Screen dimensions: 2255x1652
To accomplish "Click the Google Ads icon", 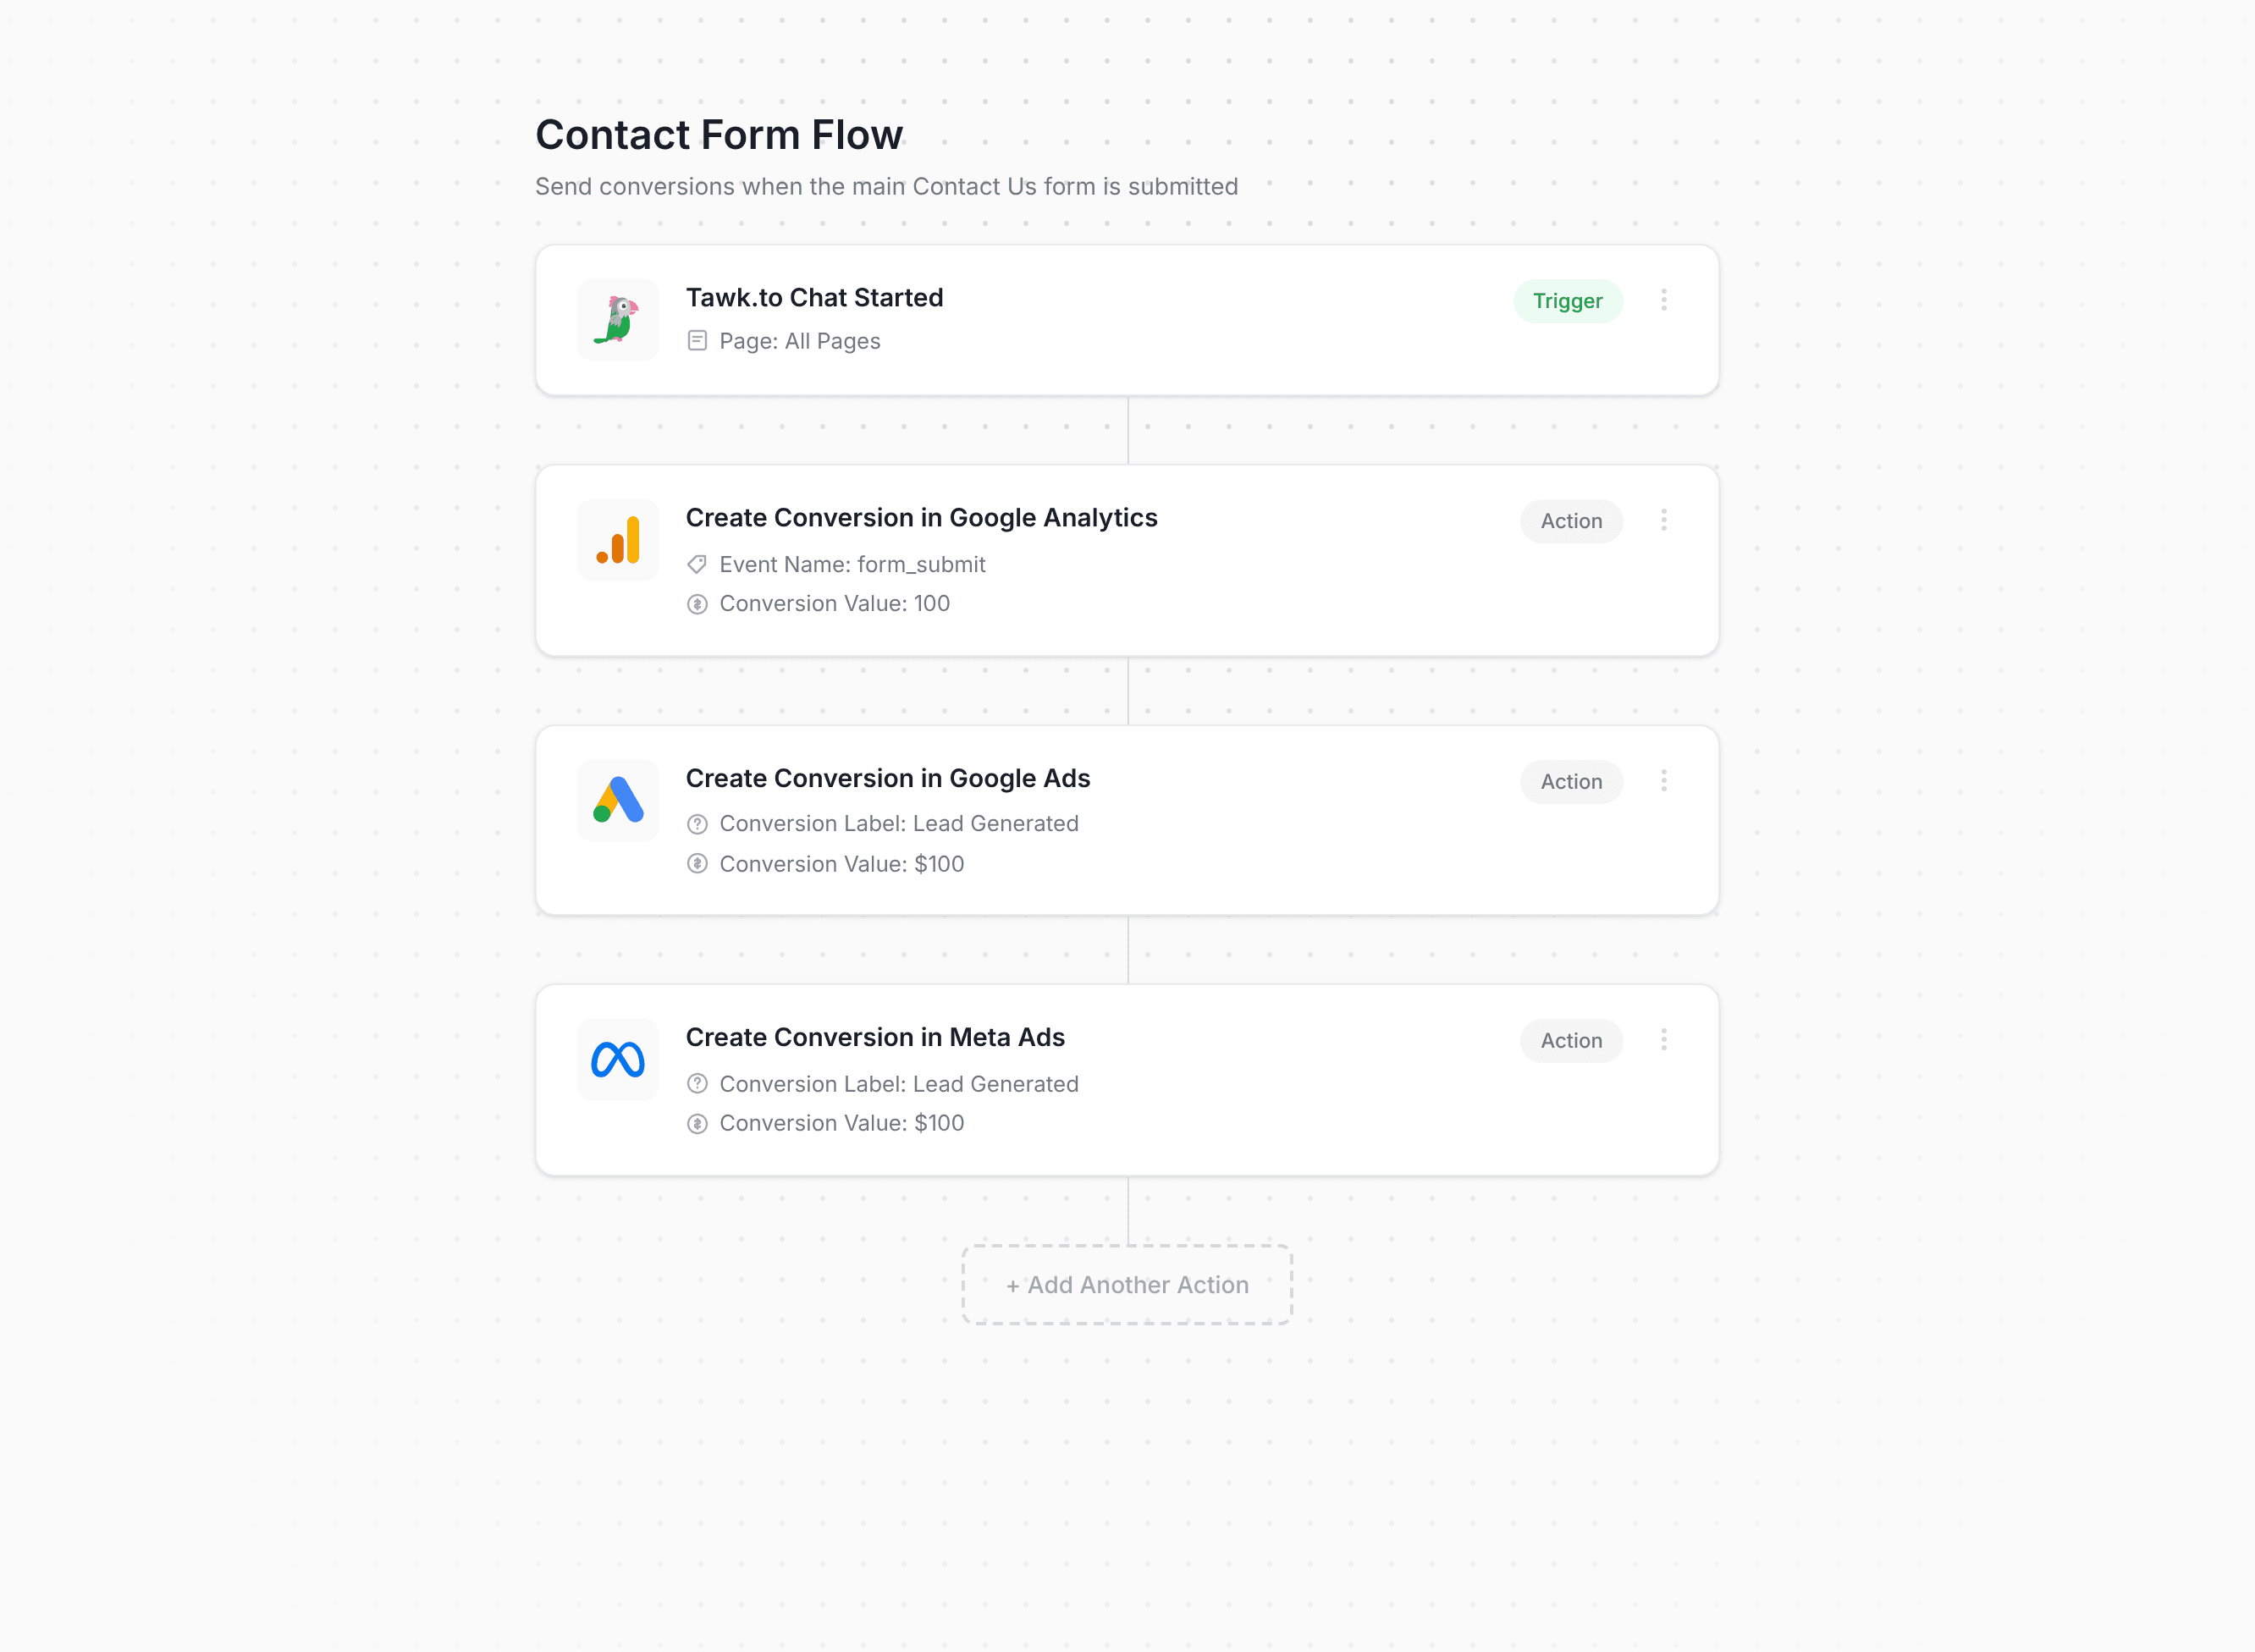I will pyautogui.click(x=617, y=799).
